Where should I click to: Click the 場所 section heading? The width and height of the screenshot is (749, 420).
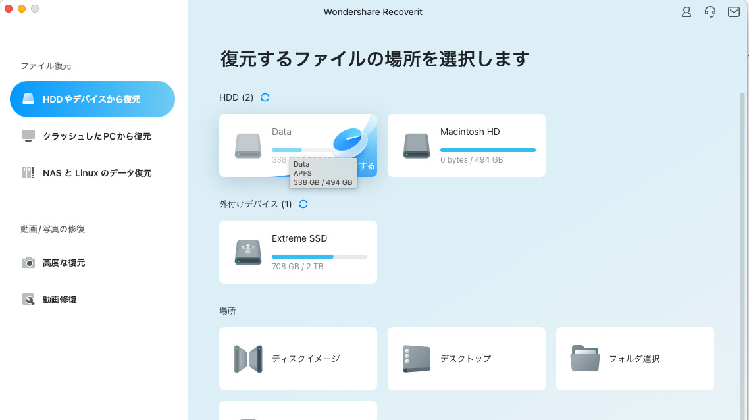click(x=227, y=311)
